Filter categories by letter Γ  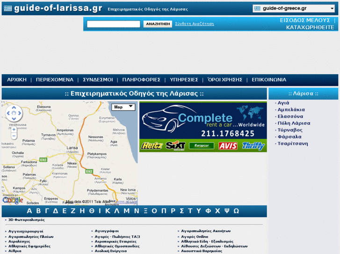click(47, 211)
